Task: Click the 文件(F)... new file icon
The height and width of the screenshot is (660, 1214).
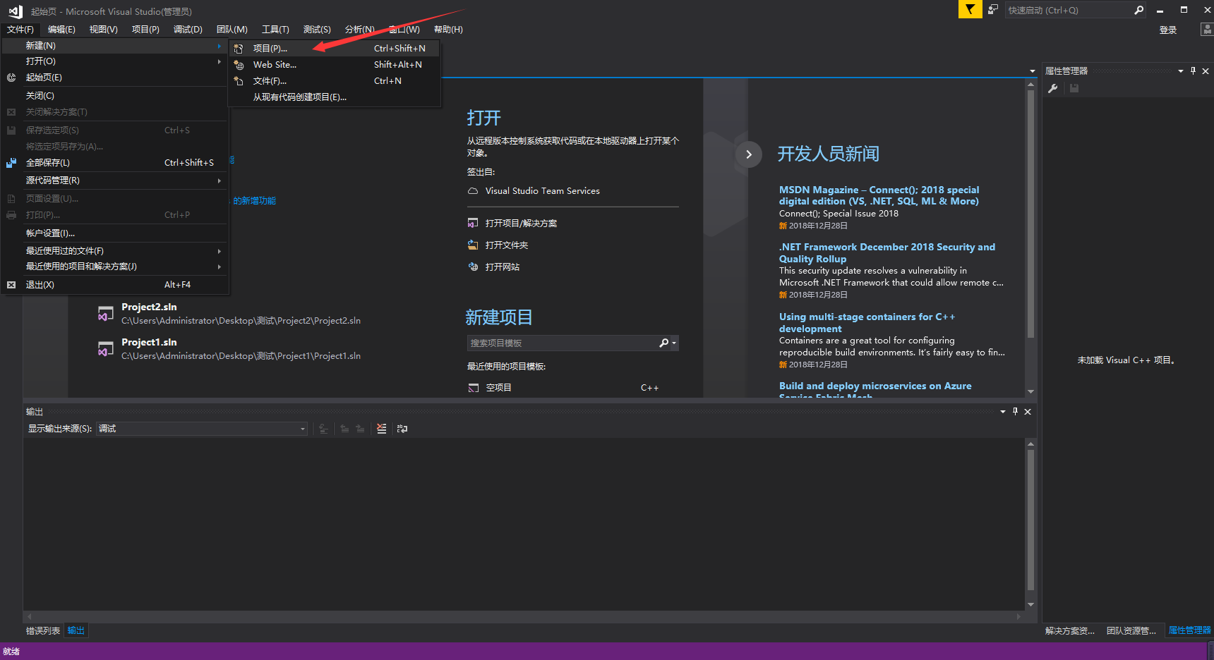Action: 239,81
